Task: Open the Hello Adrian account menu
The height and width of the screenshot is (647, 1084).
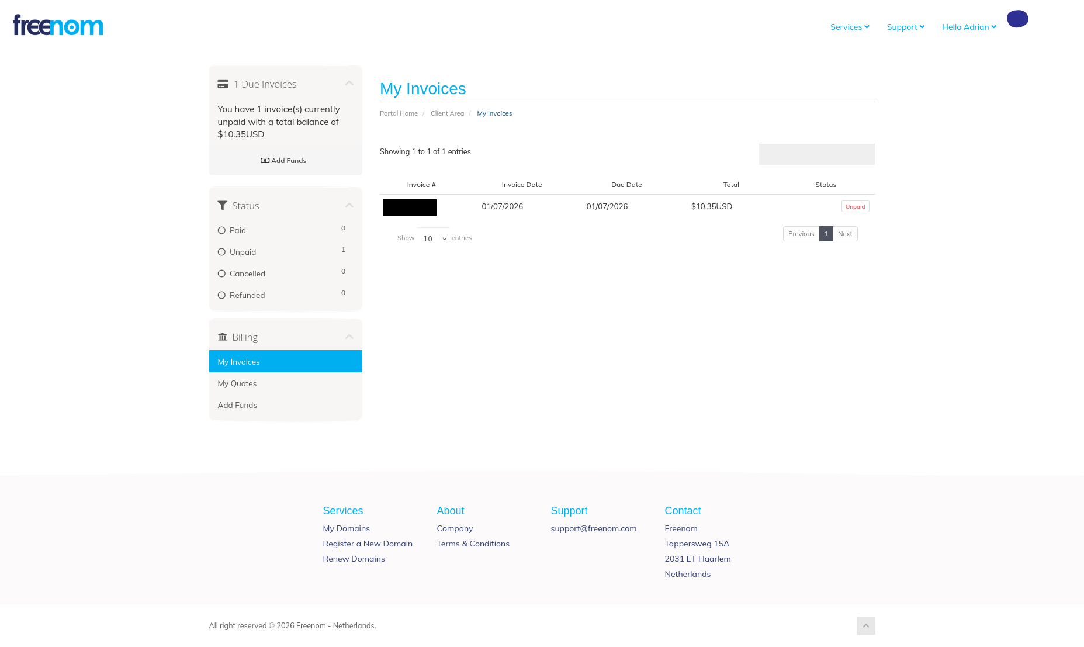Action: pyautogui.click(x=969, y=27)
